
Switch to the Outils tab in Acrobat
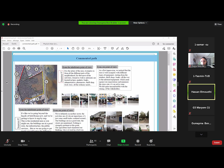[x=14, y=44]
